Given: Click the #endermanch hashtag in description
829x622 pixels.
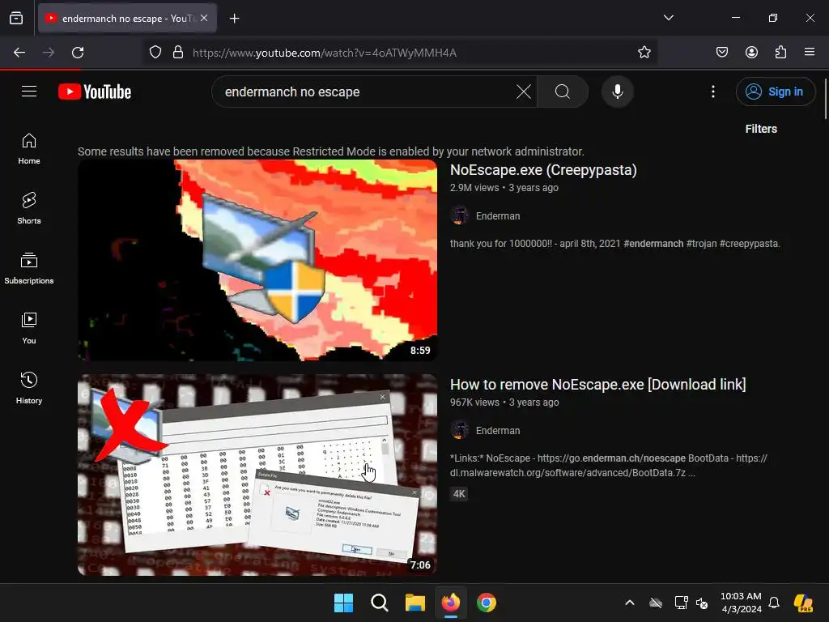Looking at the screenshot, I should tap(653, 244).
